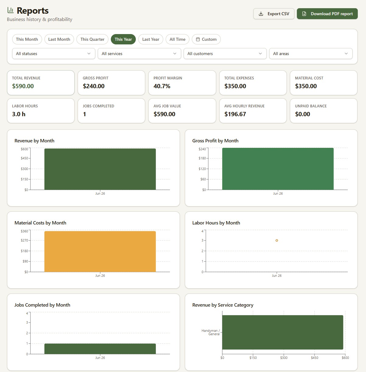The image size is (366, 372).
Task: Click the Gross Profit by Month bar
Action: click(278, 169)
